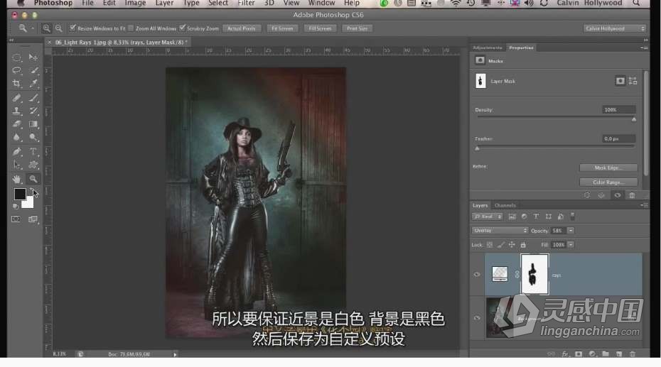Open the Filter menu
The height and width of the screenshot is (367, 661).
[246, 4]
